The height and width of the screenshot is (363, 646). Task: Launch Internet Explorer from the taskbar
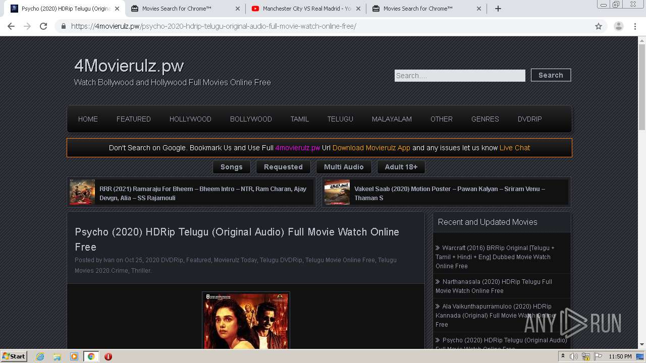[x=40, y=356]
